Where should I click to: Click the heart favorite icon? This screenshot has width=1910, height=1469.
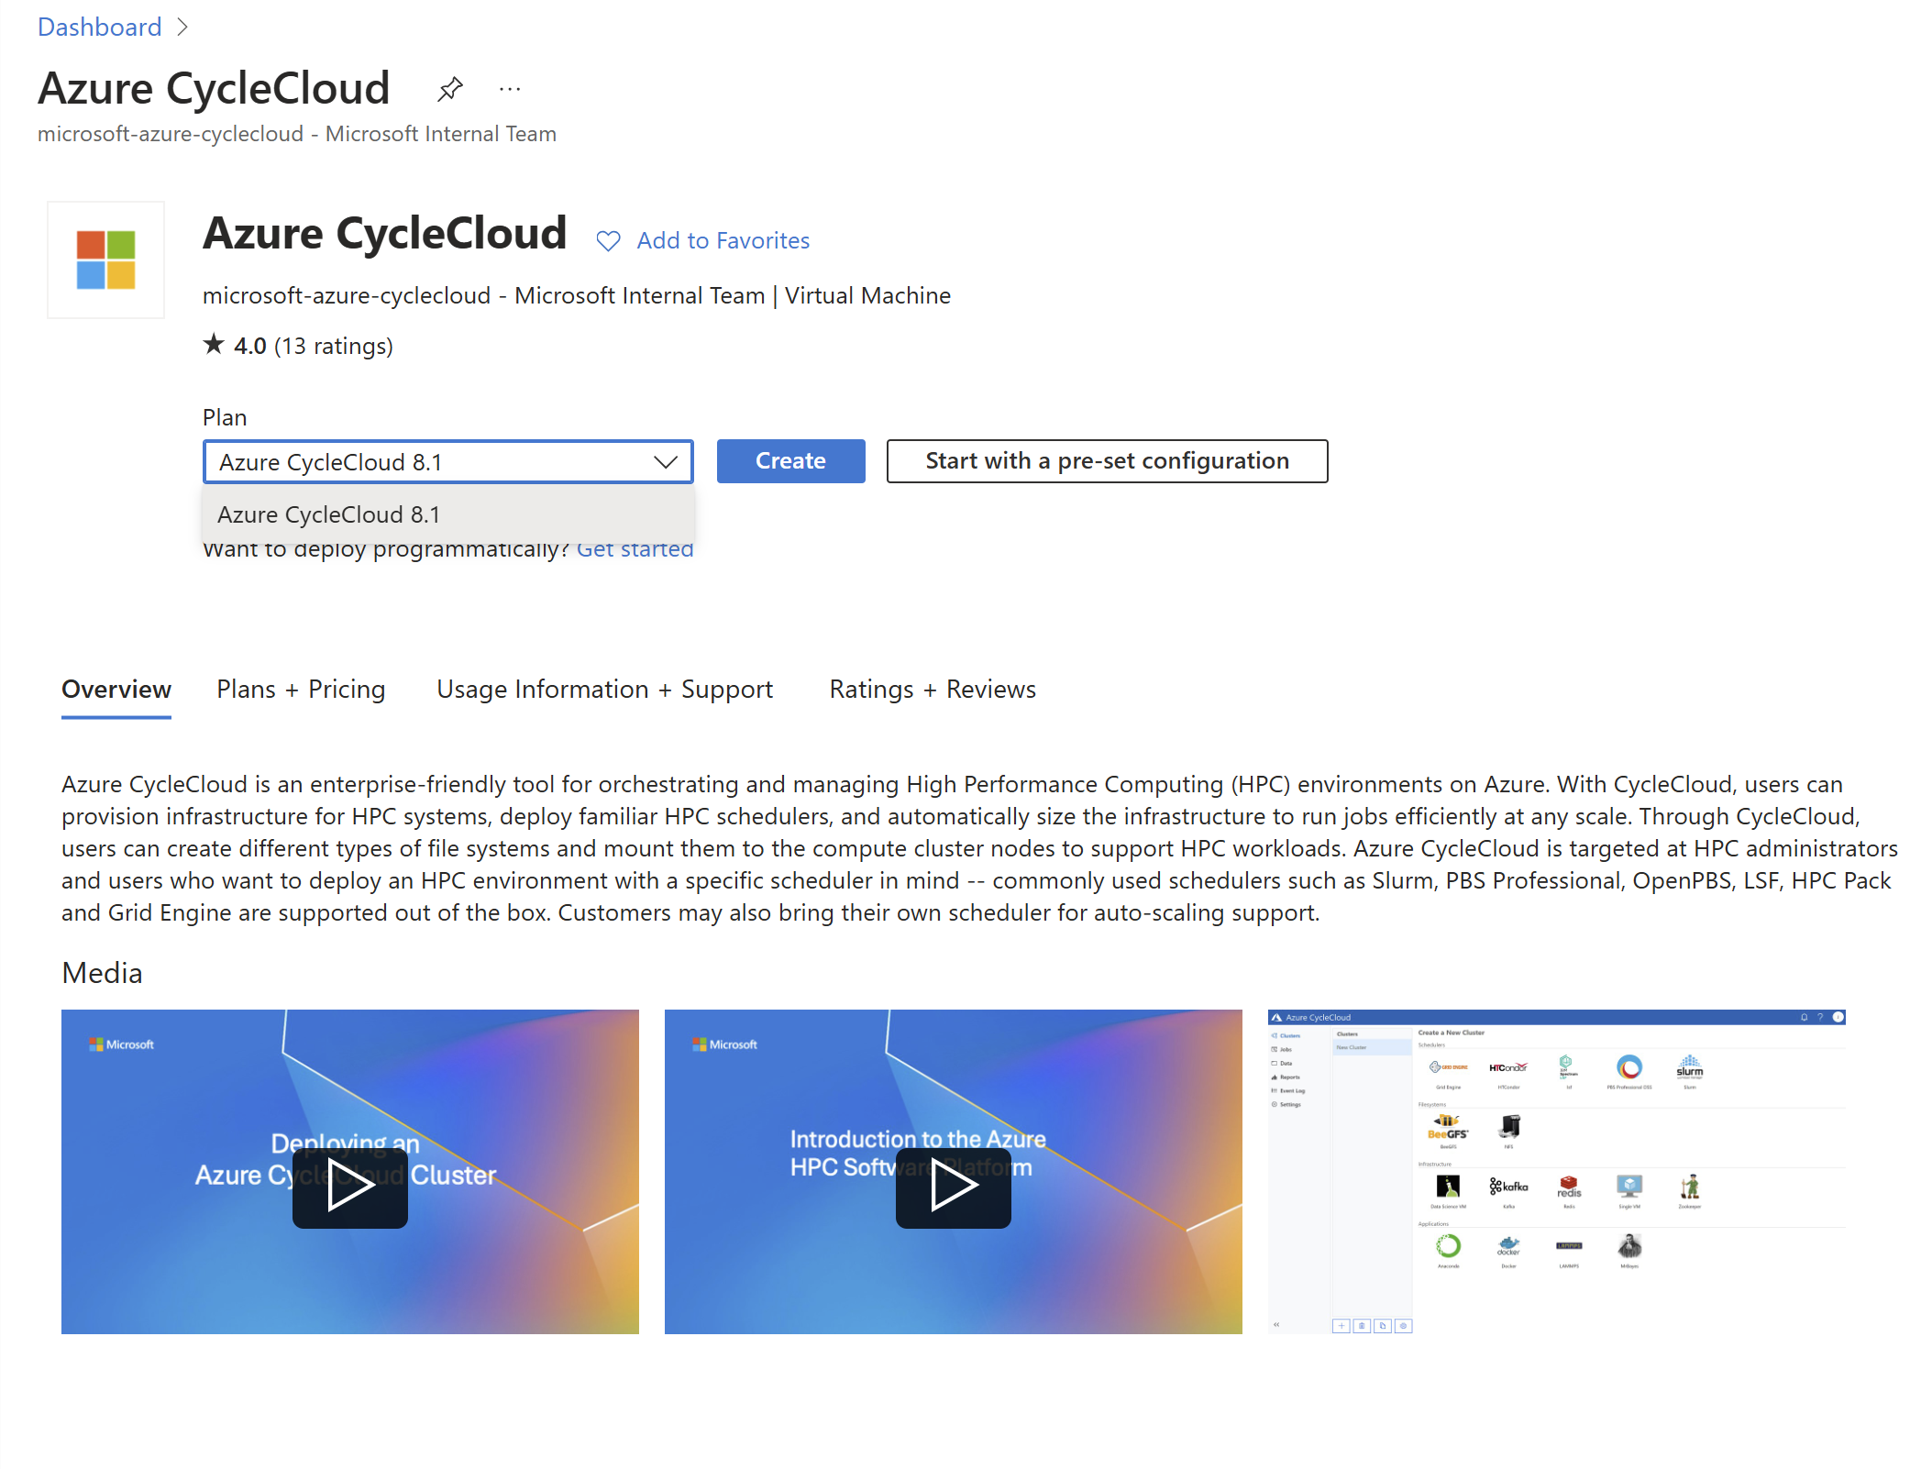tap(608, 241)
